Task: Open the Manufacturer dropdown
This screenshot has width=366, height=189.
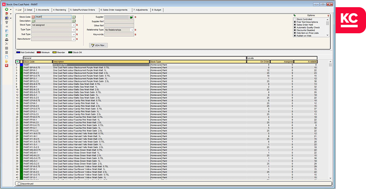Action: (x=74, y=39)
